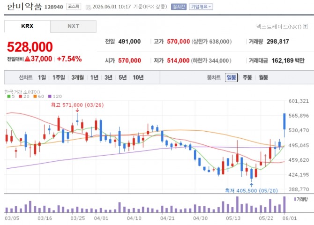Click the 상한가 638,000 text

[x=211, y=41]
